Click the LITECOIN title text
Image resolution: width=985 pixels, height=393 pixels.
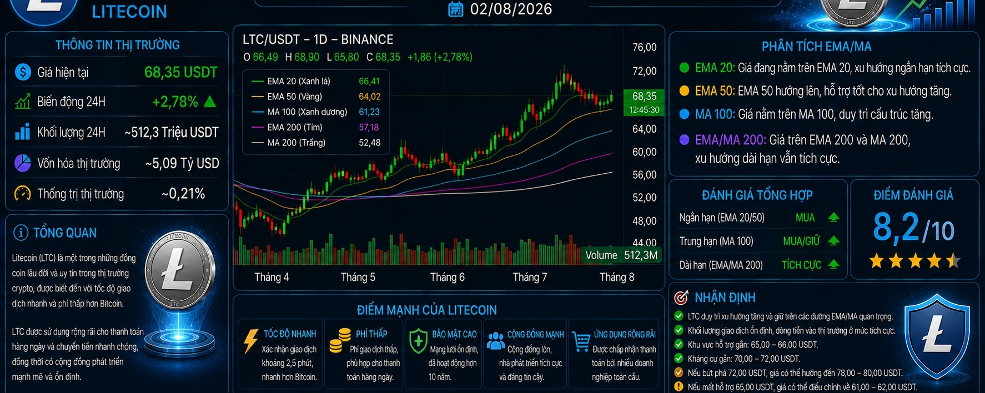coord(129,11)
